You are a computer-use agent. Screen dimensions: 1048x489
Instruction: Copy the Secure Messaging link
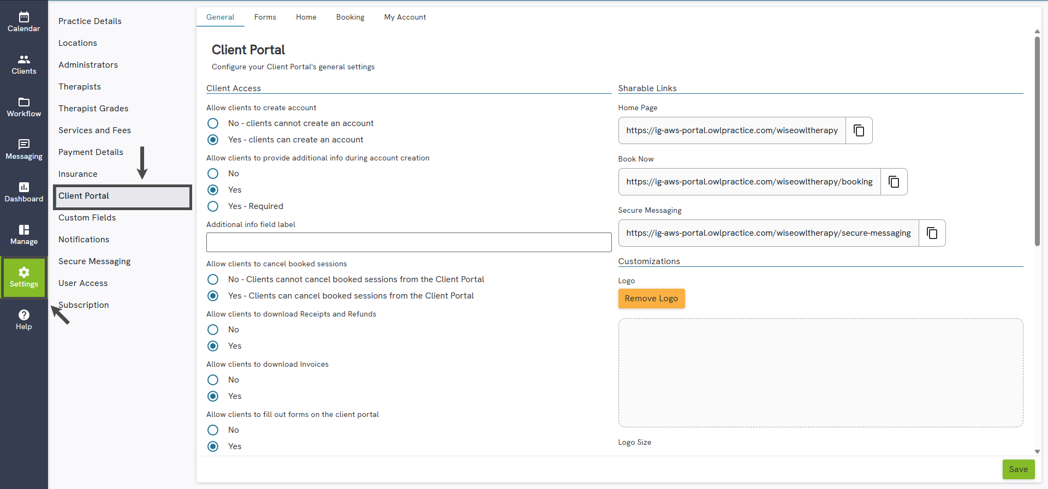tap(932, 233)
